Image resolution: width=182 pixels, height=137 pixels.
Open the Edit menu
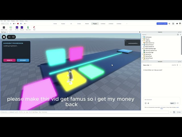[5, 21]
